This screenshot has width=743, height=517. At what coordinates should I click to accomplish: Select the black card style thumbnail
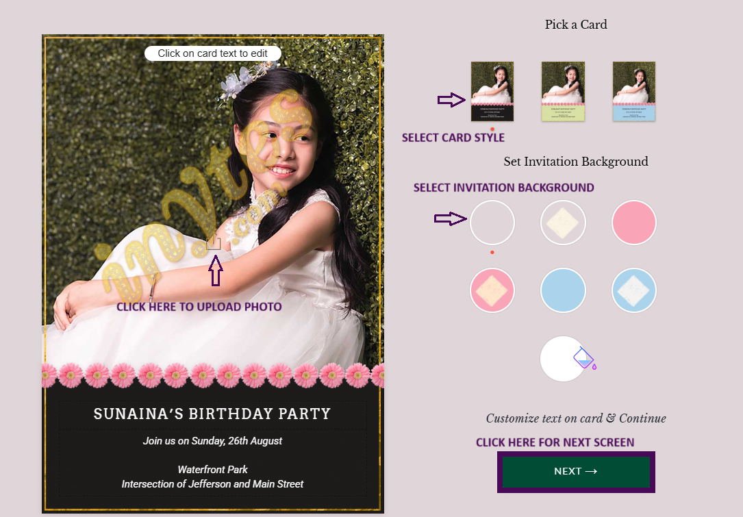click(x=492, y=91)
